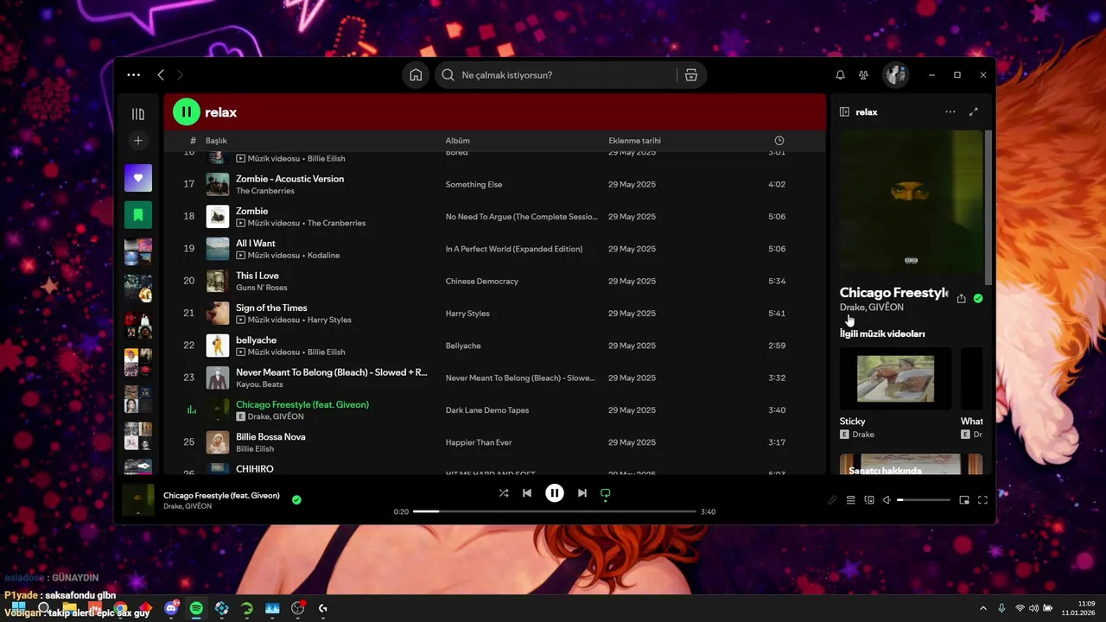
Task: Click the Home icon button
Action: 416,75
